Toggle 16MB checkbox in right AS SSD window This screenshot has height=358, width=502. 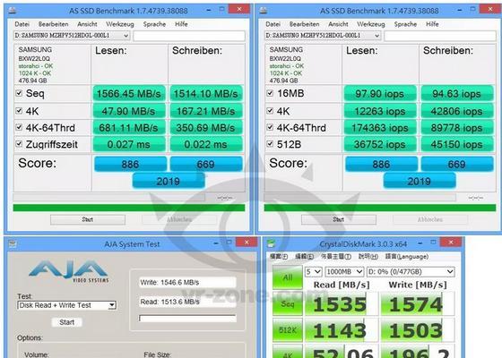click(270, 93)
